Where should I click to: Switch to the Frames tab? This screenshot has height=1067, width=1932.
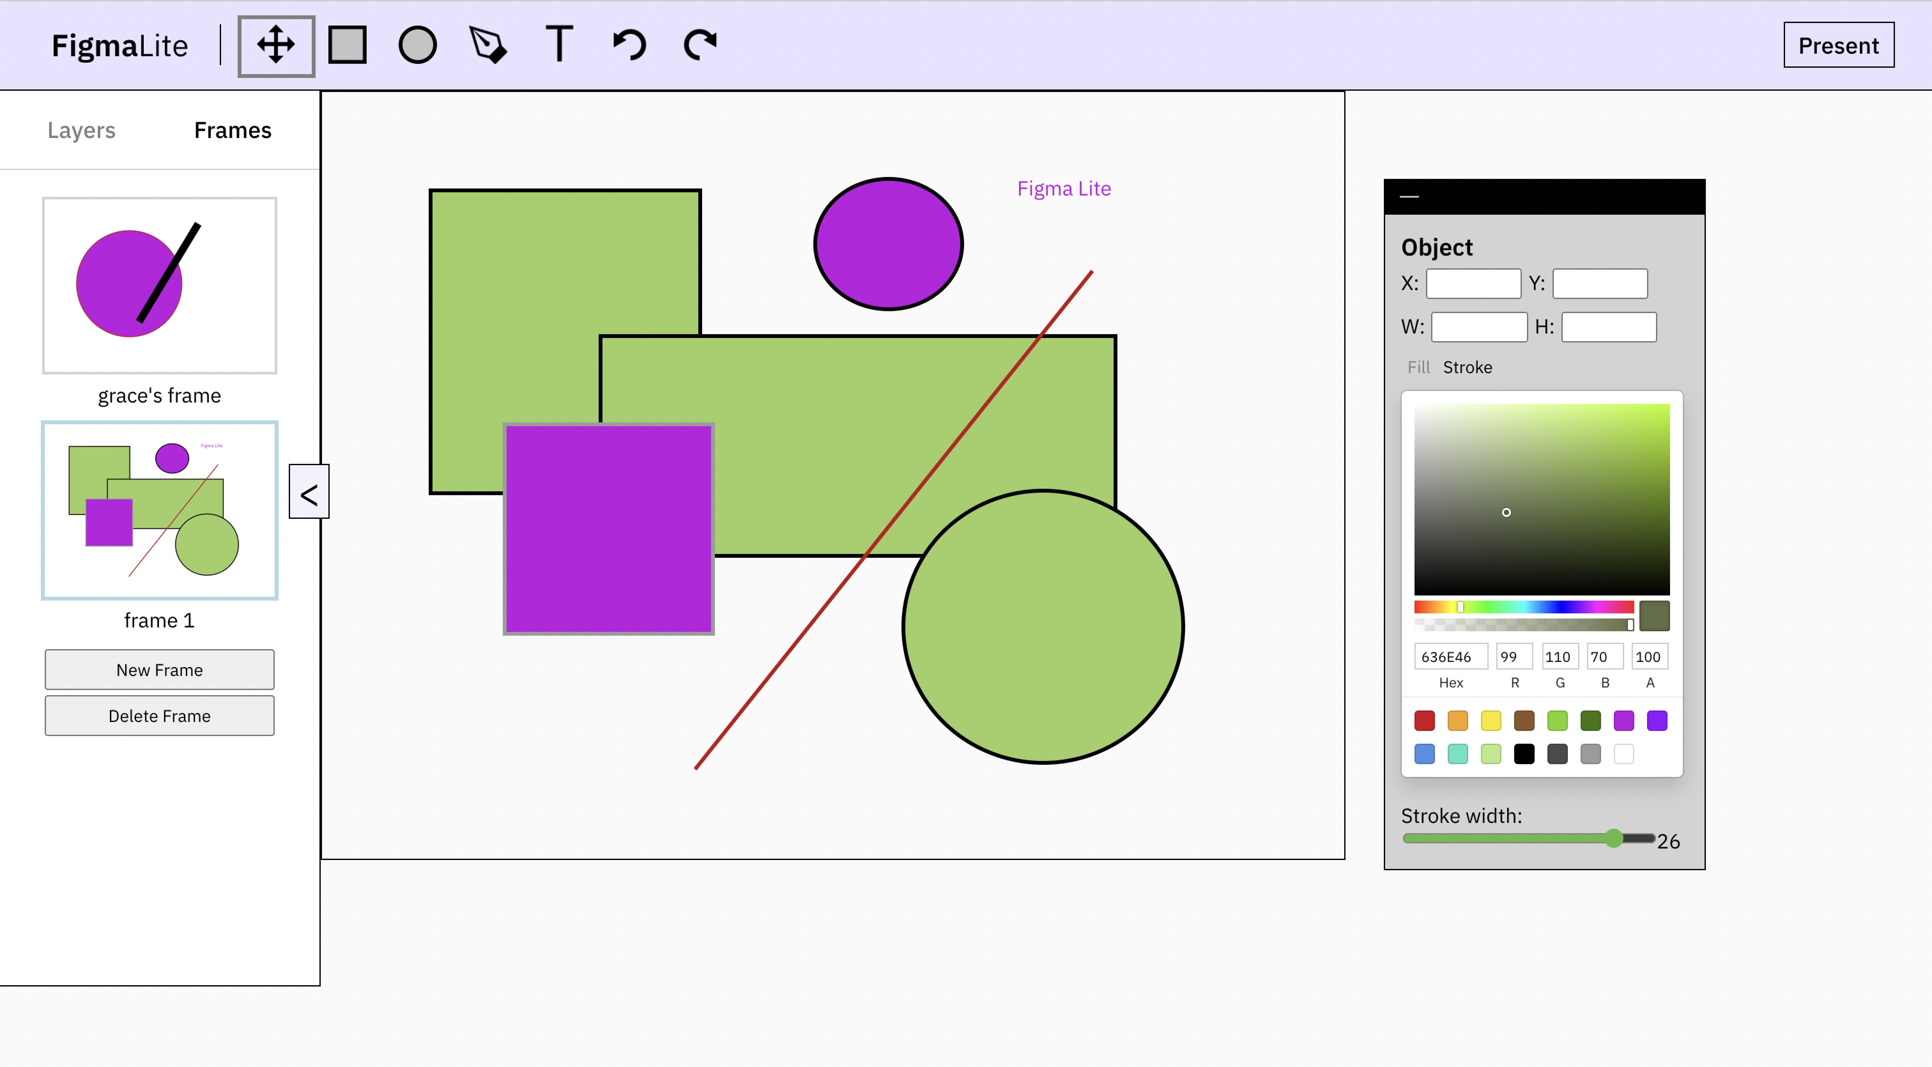coord(233,130)
